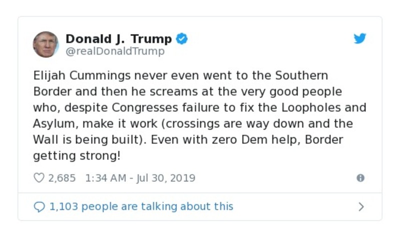Open the @realDonaldTrump handle link
The image size is (400, 245).
[115, 51]
